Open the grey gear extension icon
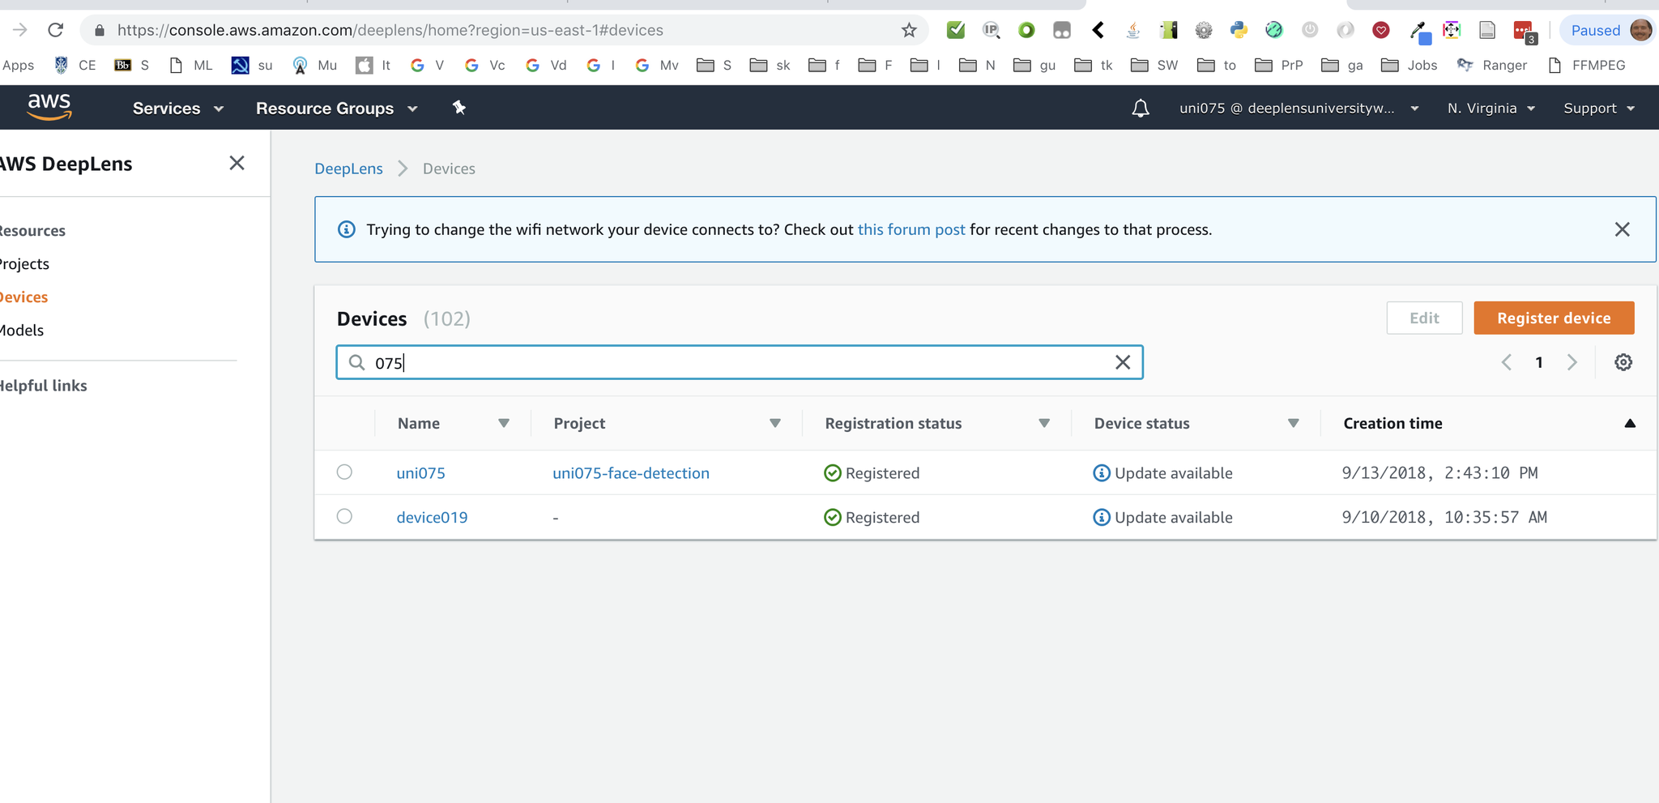This screenshot has width=1659, height=803. click(x=1204, y=30)
